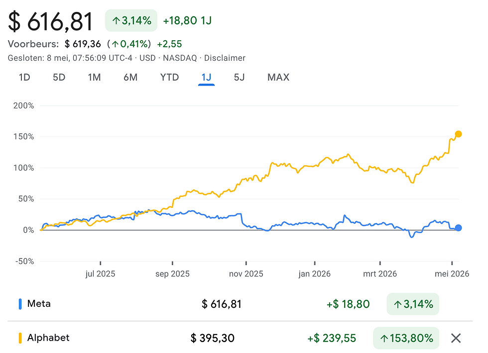Screen dimensions: 488x353
Task: Click the header 3,14% gain badge
Action: (131, 20)
